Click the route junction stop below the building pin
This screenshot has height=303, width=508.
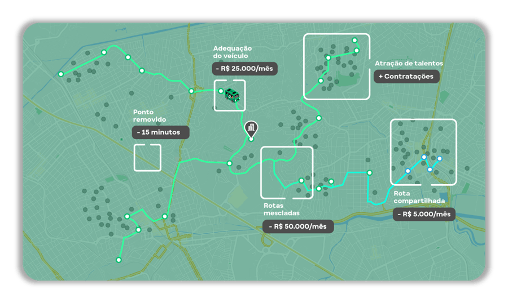tap(229, 163)
